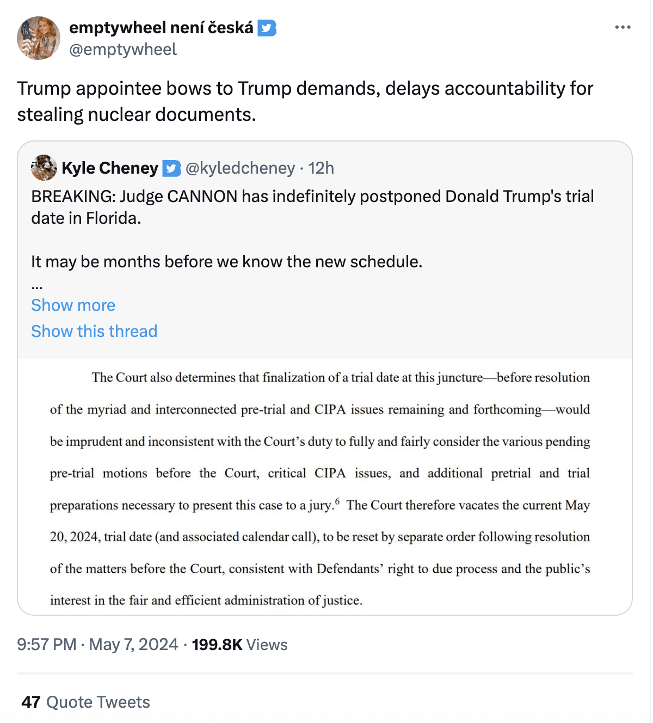This screenshot has height=723, width=653.
Task: Click the @kyledcheney handle
Action: click(x=240, y=168)
